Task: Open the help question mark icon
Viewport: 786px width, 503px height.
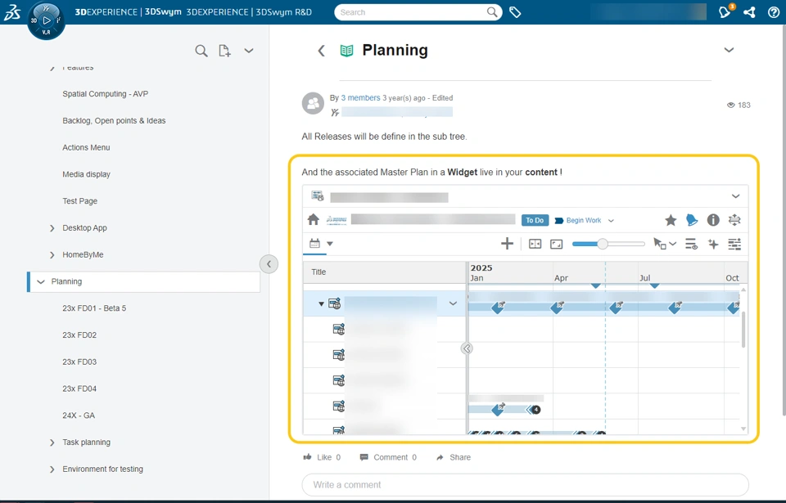Action: 774,12
